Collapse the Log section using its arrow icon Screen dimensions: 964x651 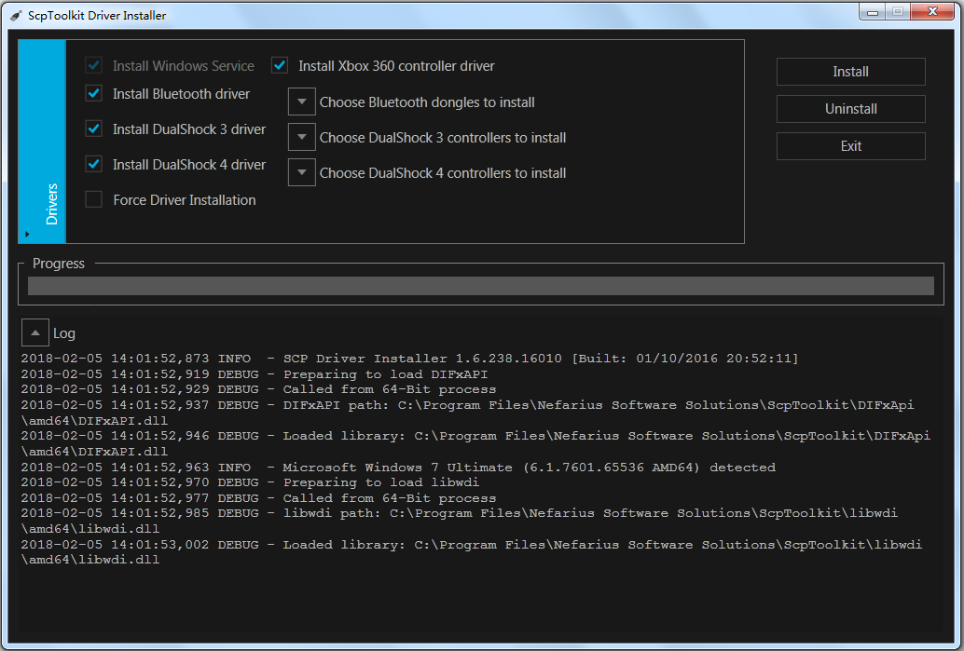tap(34, 332)
